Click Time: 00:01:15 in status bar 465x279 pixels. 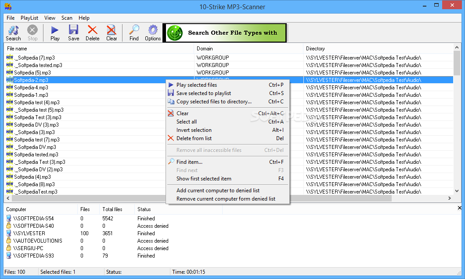pyautogui.click(x=189, y=272)
